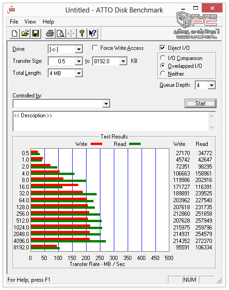Click the Description scrollbar down arrow
This screenshot has width=229, height=290.
pyautogui.click(x=212, y=127)
